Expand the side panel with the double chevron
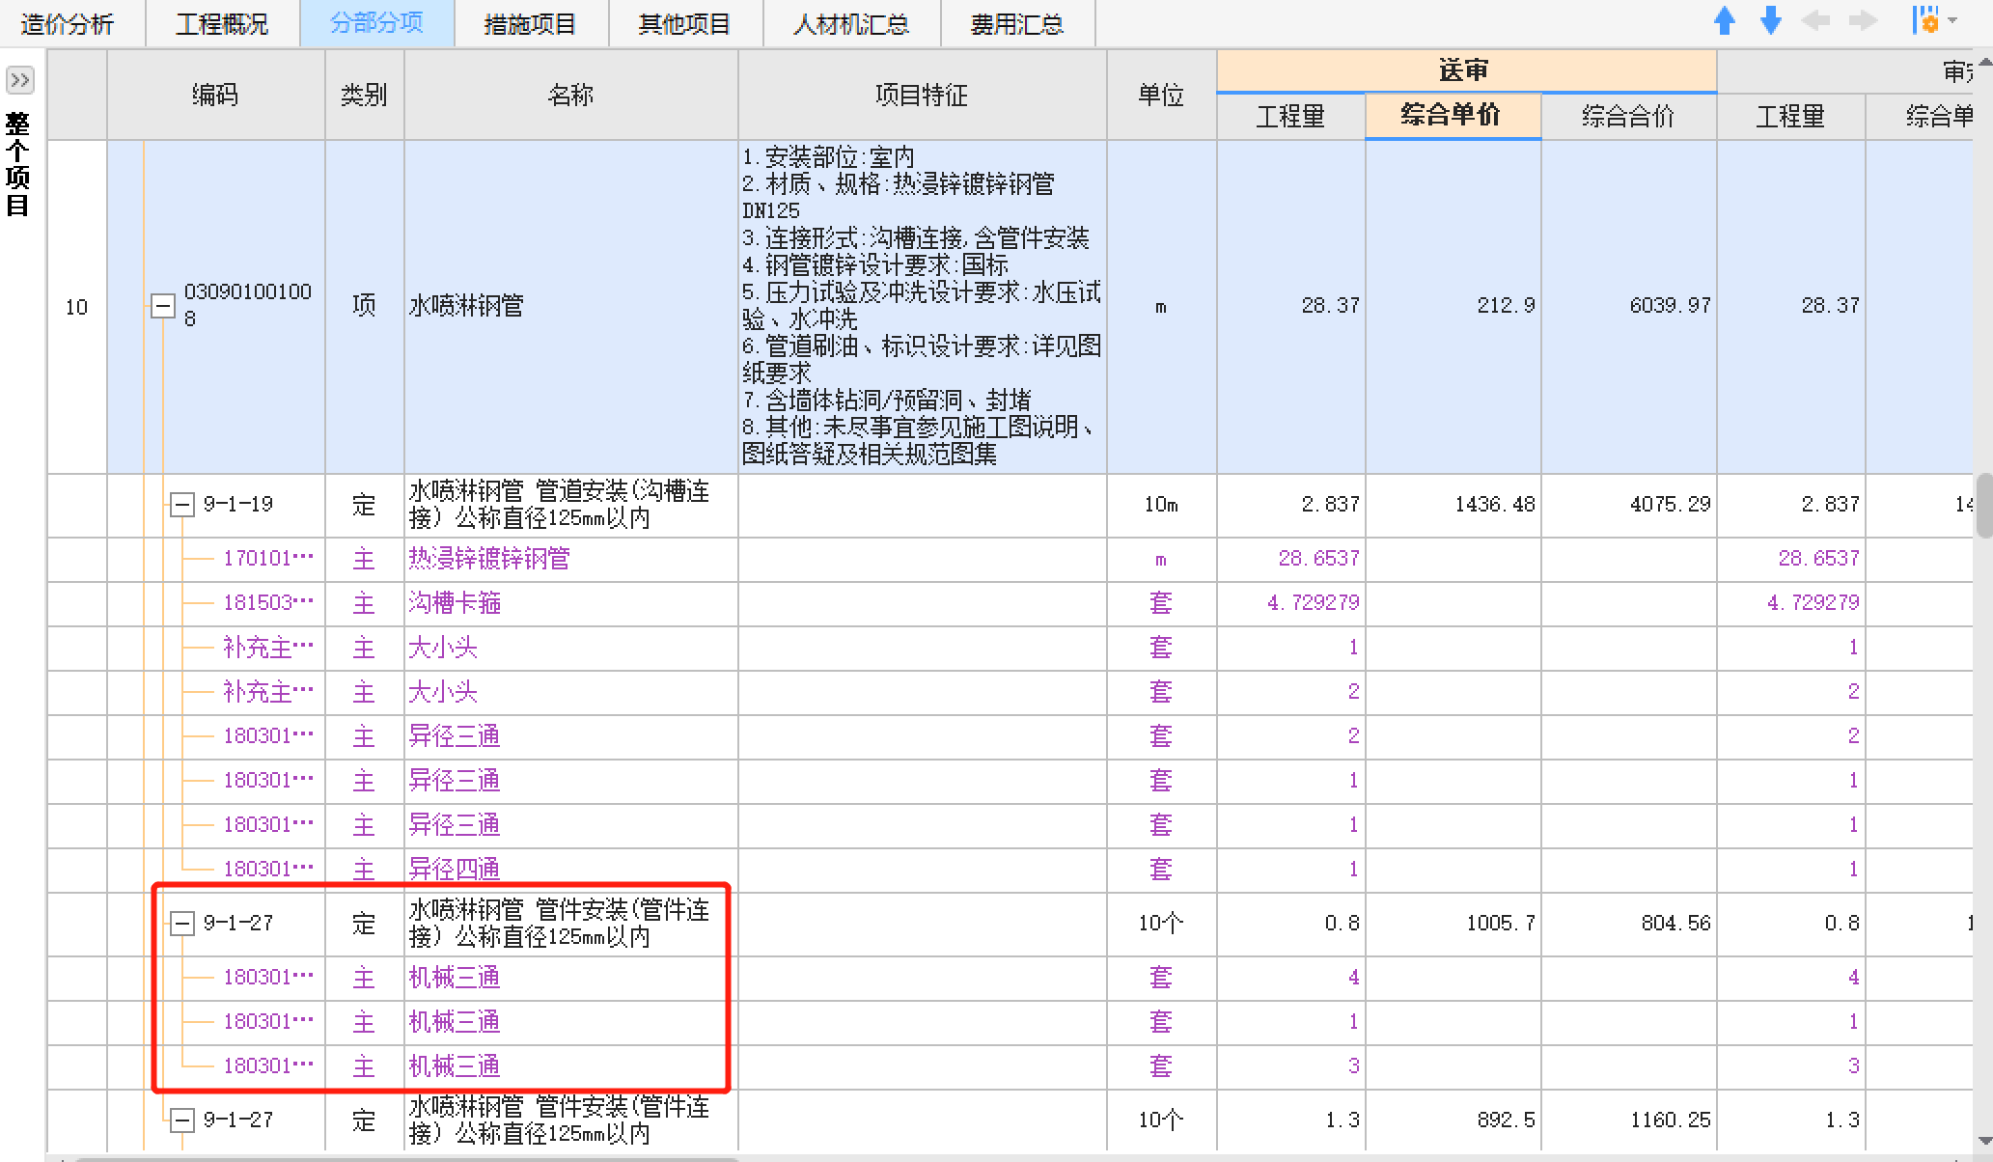Screen dimensions: 1993x1162 click(19, 79)
